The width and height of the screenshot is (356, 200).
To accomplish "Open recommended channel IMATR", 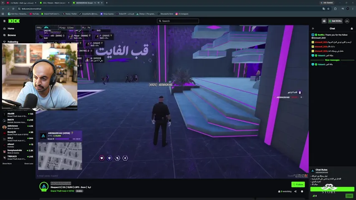I will [x=18, y=121].
